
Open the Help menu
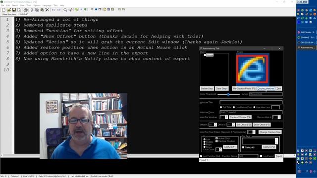[x=62, y=5]
